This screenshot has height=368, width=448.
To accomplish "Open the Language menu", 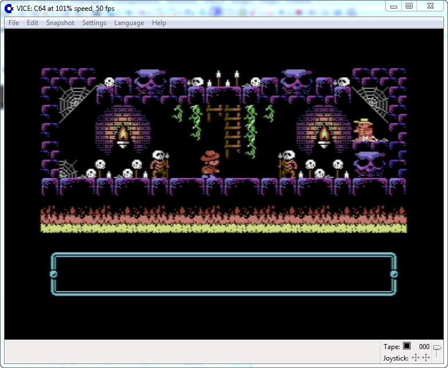I will click(x=129, y=23).
